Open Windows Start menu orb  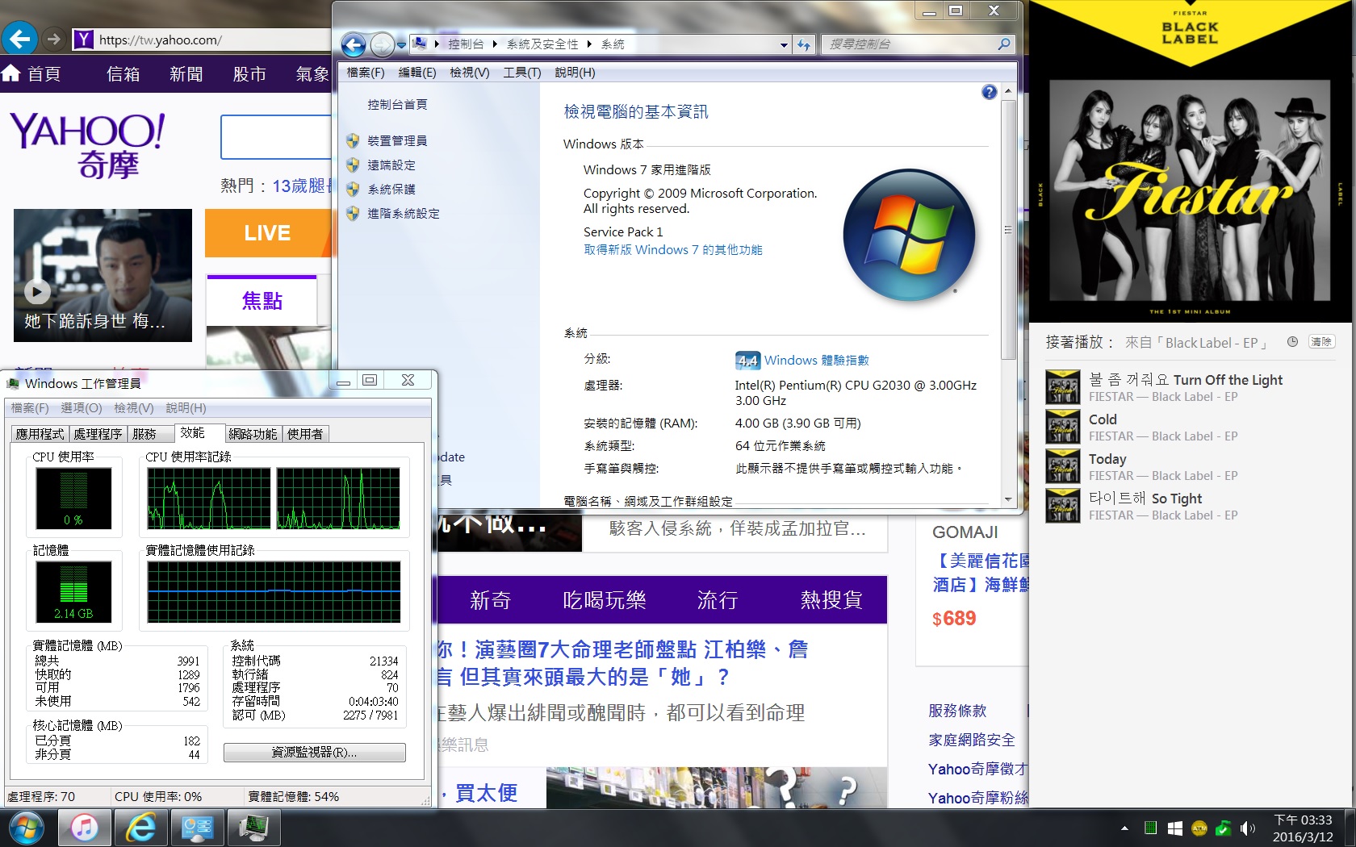[26, 827]
